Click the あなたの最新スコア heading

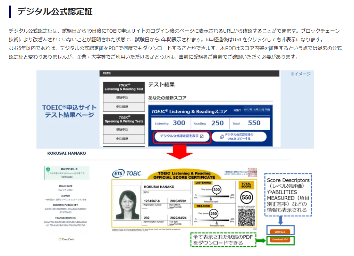pyautogui.click(x=167, y=98)
